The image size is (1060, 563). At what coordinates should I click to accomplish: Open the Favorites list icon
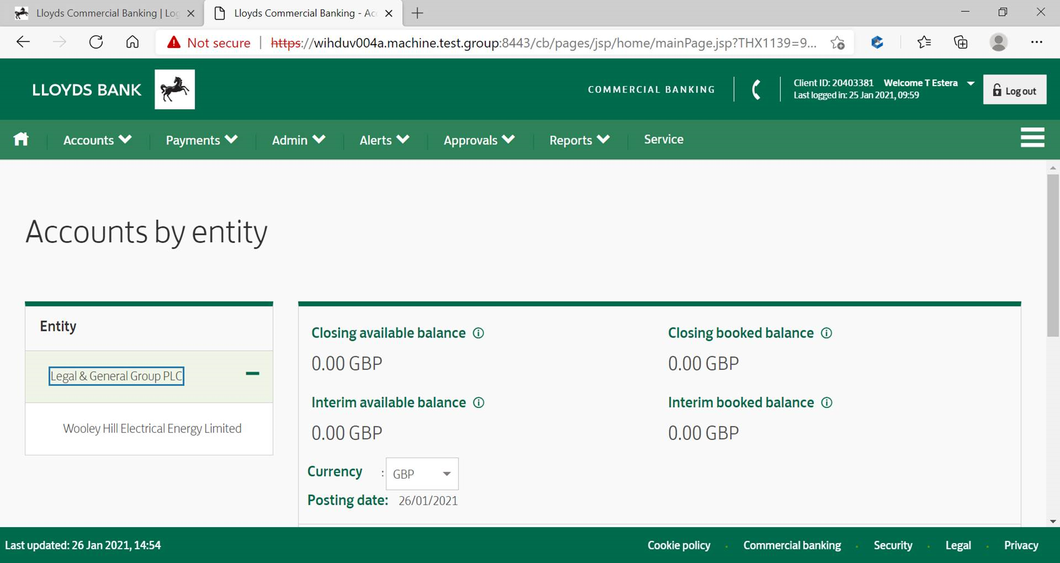click(924, 42)
